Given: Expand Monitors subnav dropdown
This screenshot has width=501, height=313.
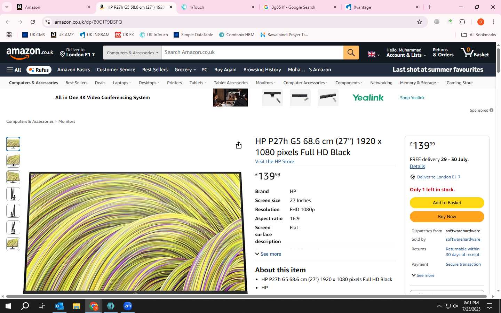Looking at the screenshot, I should pos(266,83).
